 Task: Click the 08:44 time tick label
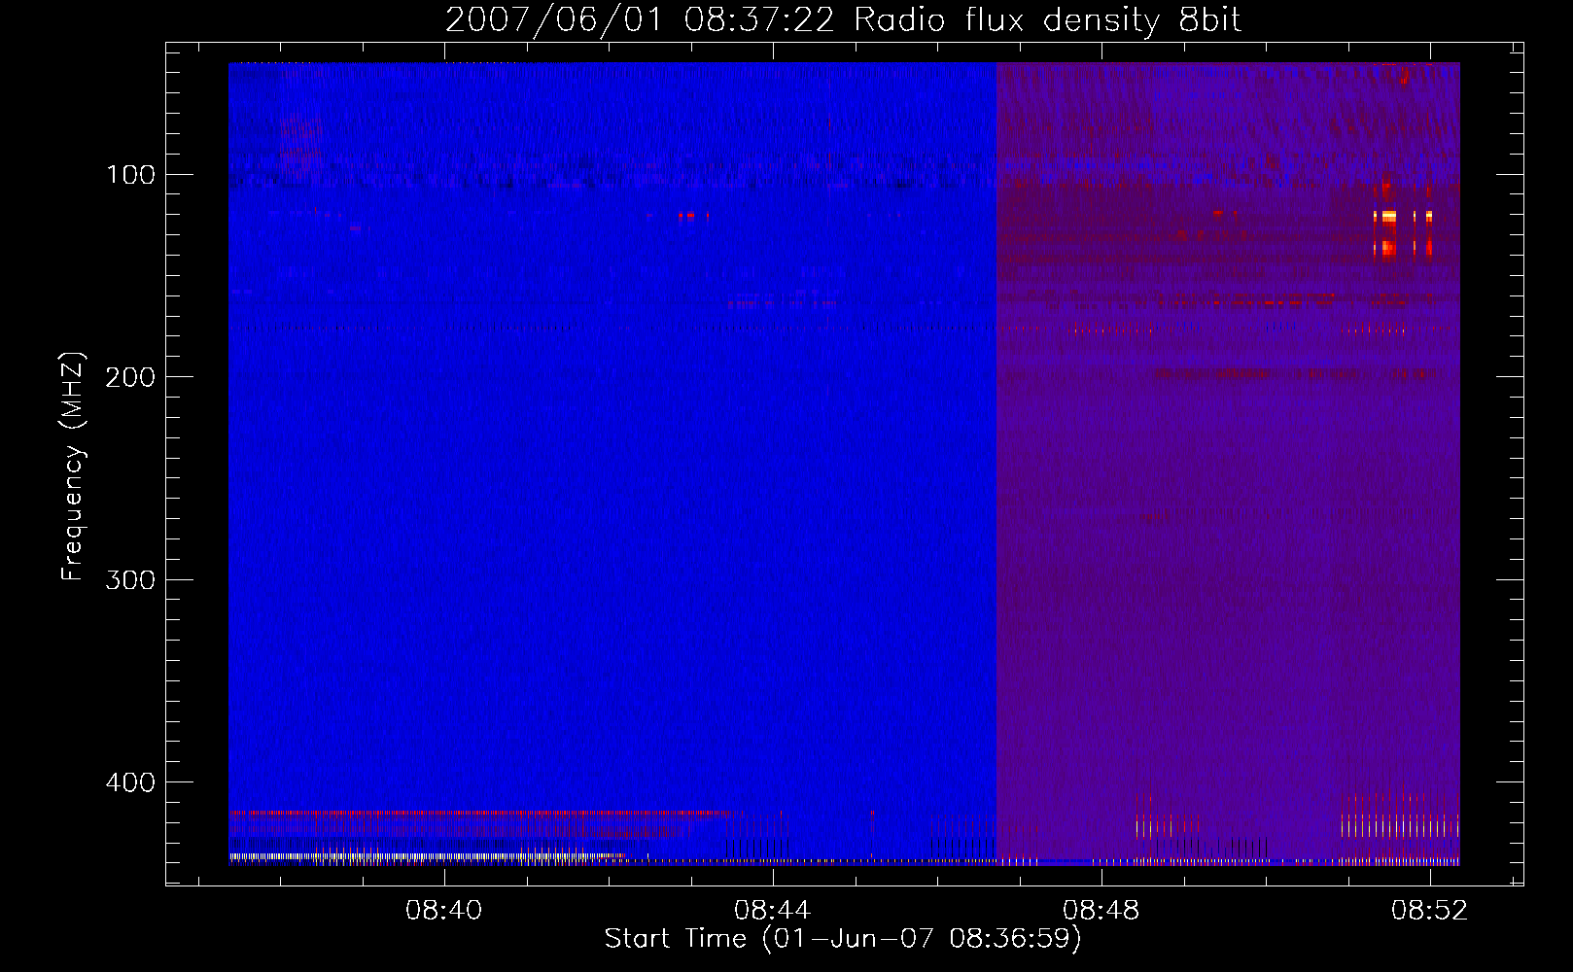point(773,911)
